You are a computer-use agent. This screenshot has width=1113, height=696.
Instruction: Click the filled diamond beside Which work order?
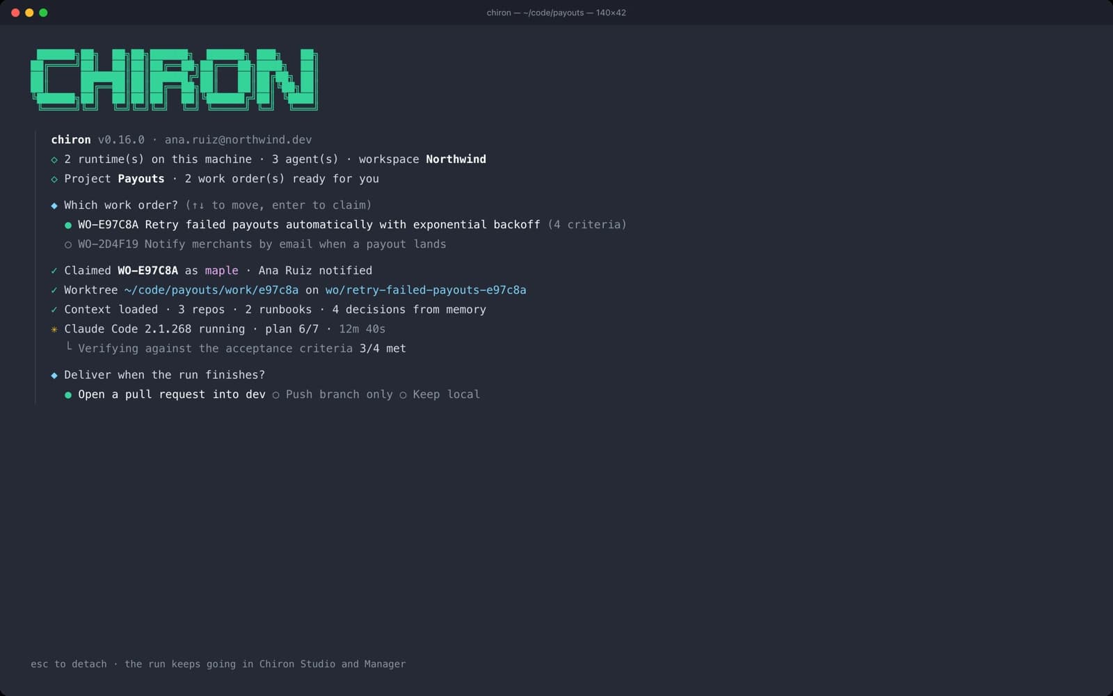(54, 205)
